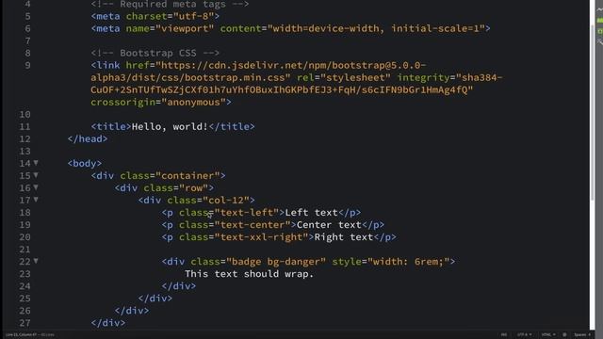Viewport: 603px width, 339px height.
Task: Click the Line and Column cursor position indicator
Action: click(x=21, y=335)
